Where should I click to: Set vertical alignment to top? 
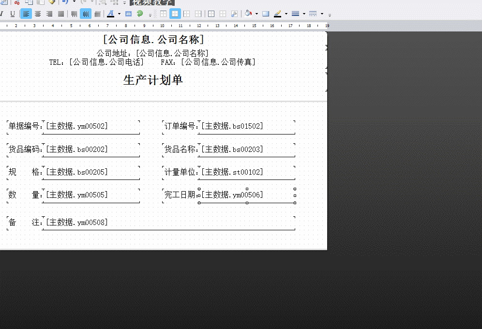coord(74,14)
